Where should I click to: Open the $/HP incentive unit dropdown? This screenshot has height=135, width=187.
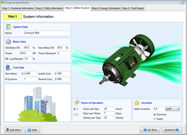coord(173,109)
